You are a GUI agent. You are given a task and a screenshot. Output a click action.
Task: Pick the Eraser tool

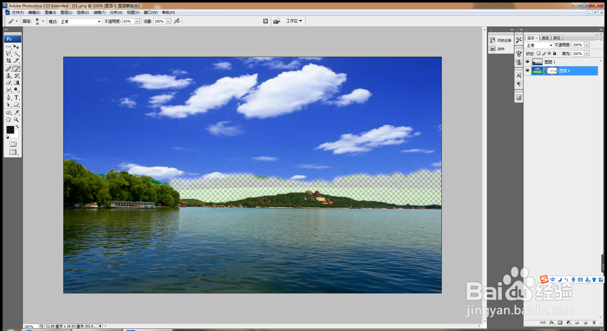coord(8,83)
